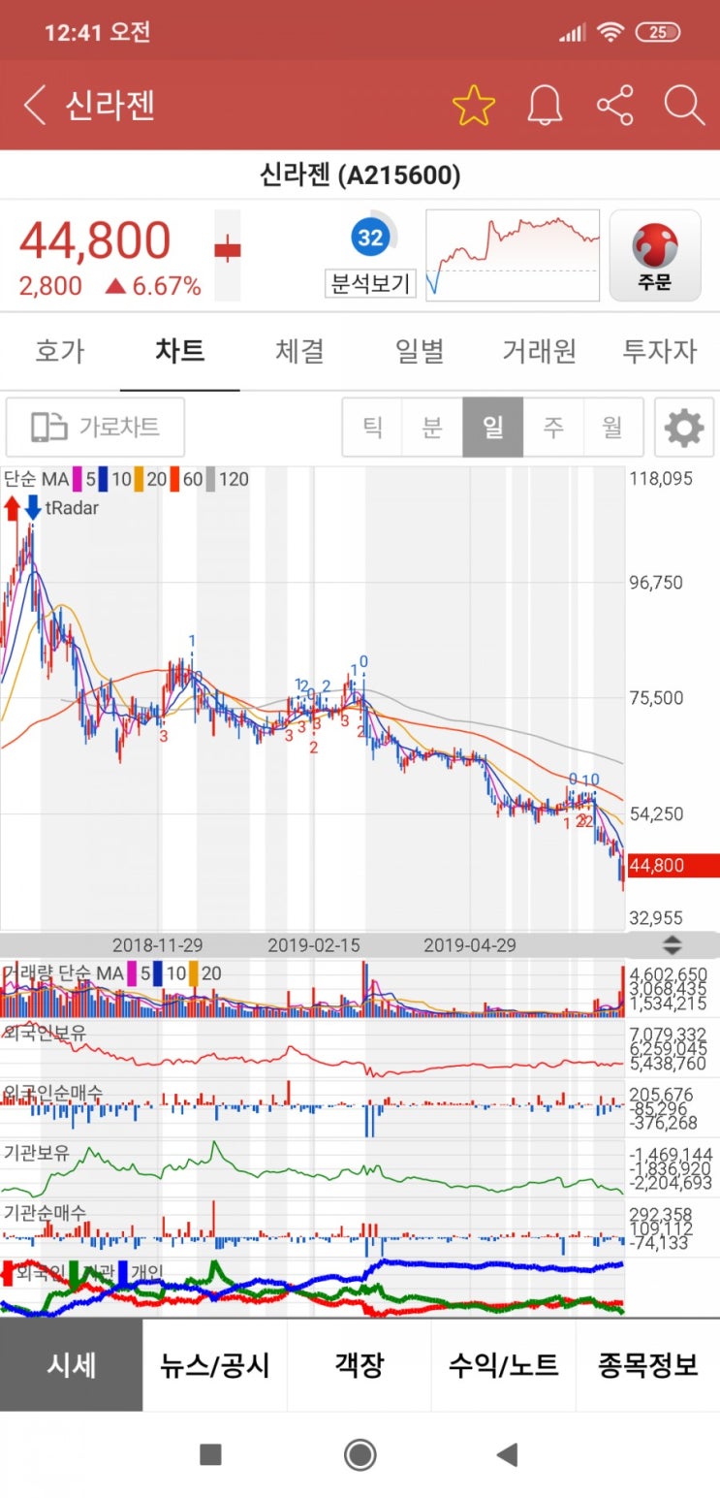Tap the 44,800 current price text
Image resolution: width=720 pixels, height=1498 pixels.
95,240
